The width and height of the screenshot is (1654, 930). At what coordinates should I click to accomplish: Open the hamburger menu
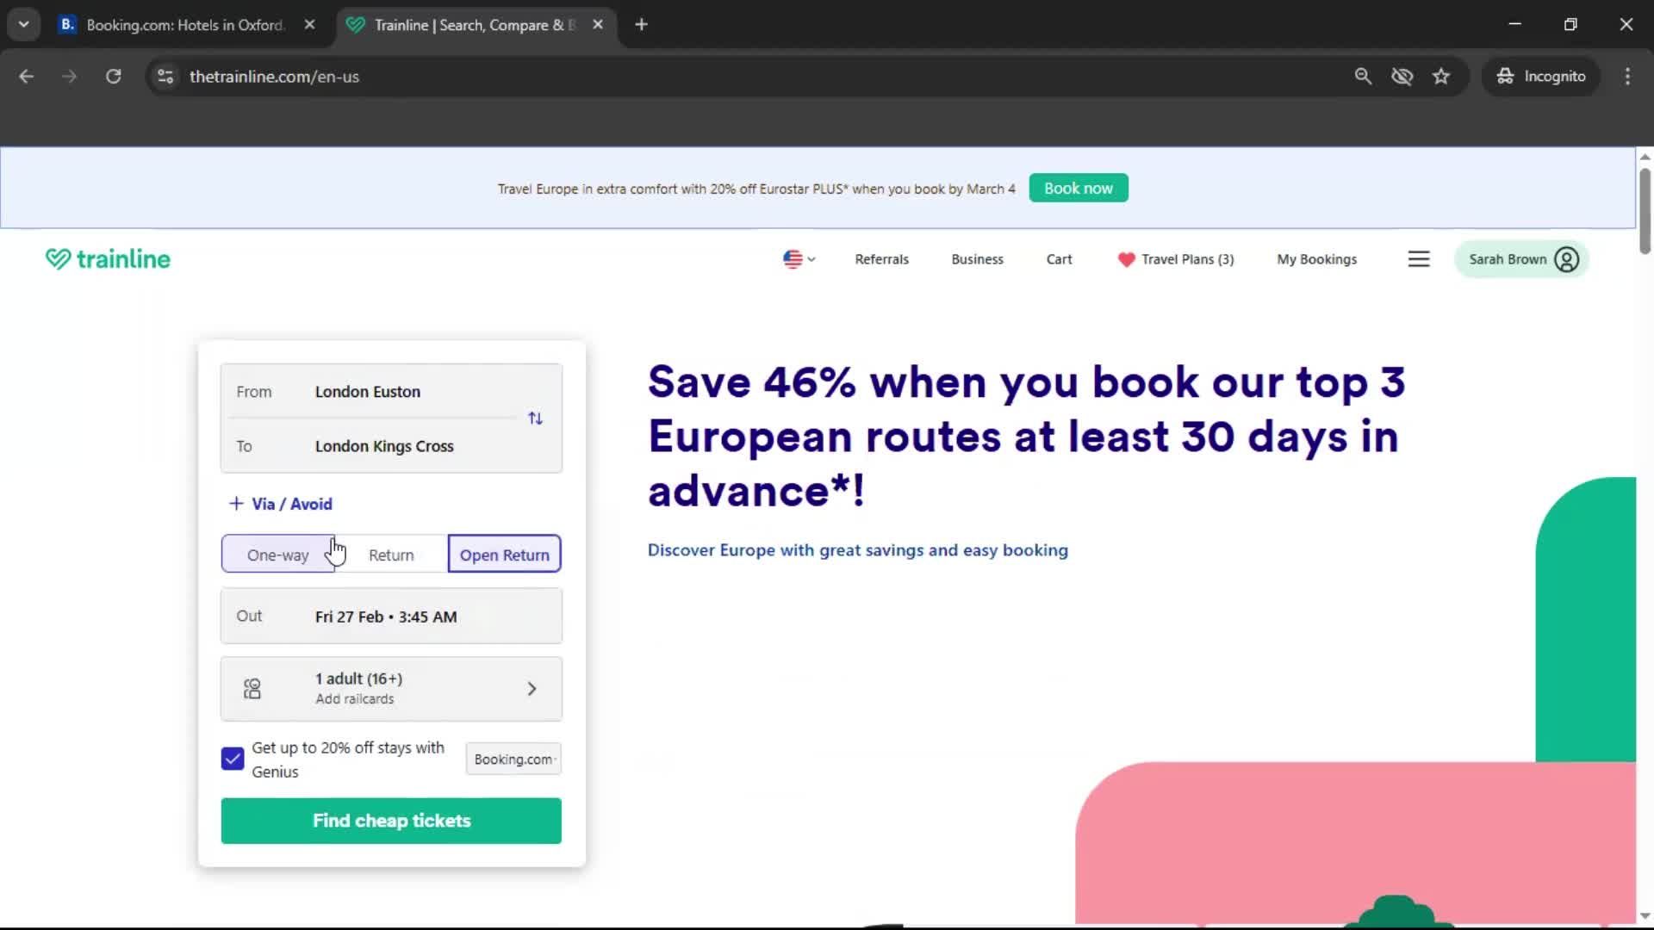[1419, 258]
